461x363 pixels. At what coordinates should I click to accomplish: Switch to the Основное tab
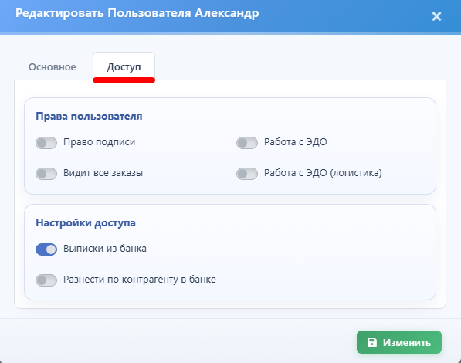[x=53, y=66]
